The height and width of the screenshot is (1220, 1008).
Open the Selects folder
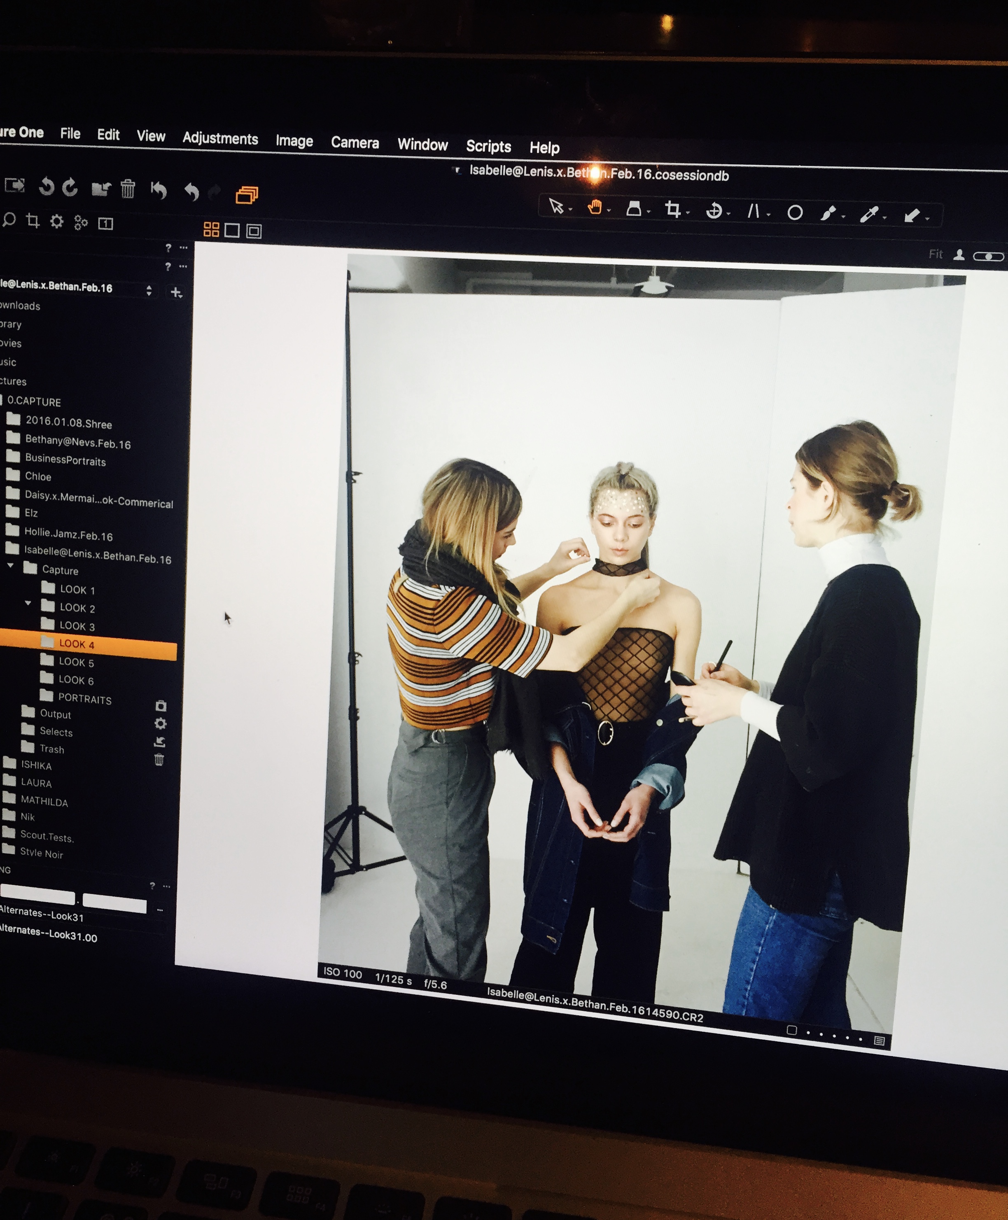tap(56, 732)
